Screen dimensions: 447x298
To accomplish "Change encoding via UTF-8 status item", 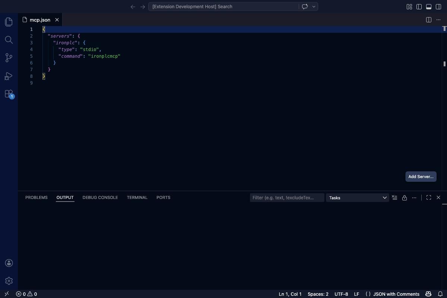I will tap(341, 294).
